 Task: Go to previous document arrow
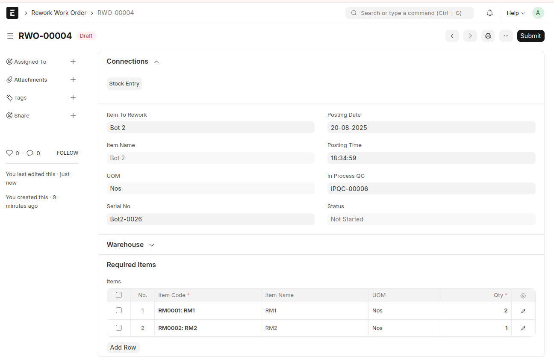tap(452, 36)
